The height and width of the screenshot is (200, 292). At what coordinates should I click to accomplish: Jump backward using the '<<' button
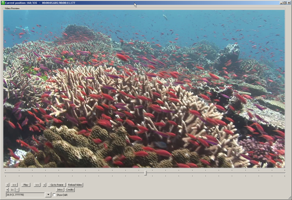[14, 185]
